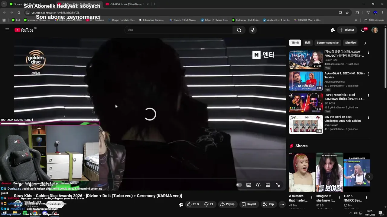Open the Chrome apps grid shortcut
387x217 pixels.
tap(4, 20)
